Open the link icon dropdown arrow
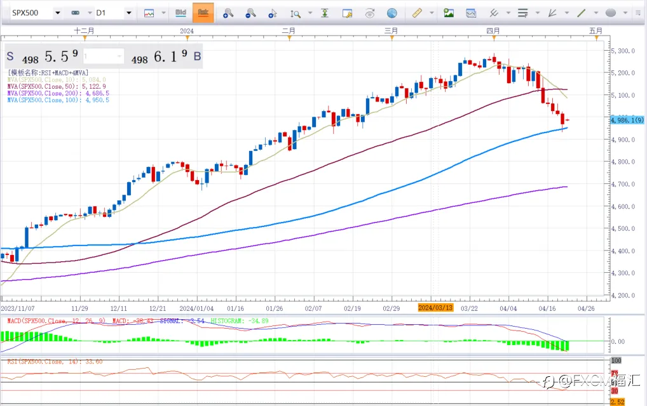Viewport: 647px width, 406px height. (90, 13)
